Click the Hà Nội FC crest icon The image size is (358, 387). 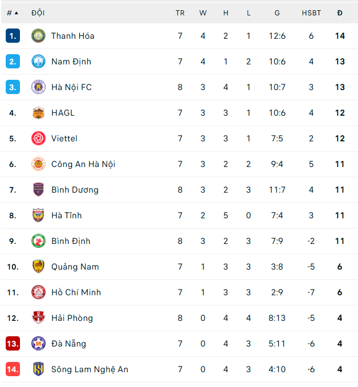pyautogui.click(x=38, y=87)
